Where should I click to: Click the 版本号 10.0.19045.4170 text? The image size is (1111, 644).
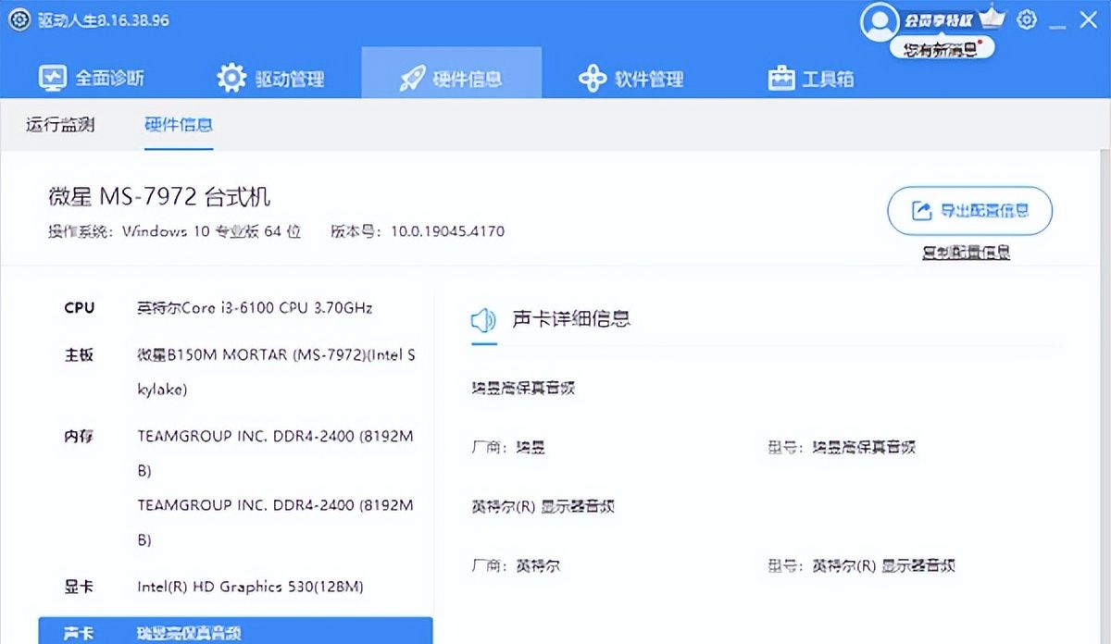418,231
